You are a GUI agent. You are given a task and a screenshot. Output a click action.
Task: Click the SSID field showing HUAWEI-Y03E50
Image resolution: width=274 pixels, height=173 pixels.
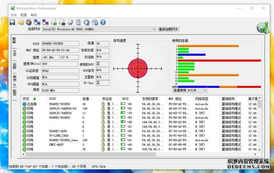[60, 44]
